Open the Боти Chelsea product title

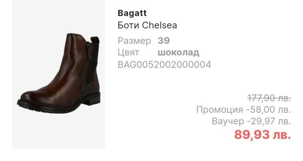pos(147,25)
